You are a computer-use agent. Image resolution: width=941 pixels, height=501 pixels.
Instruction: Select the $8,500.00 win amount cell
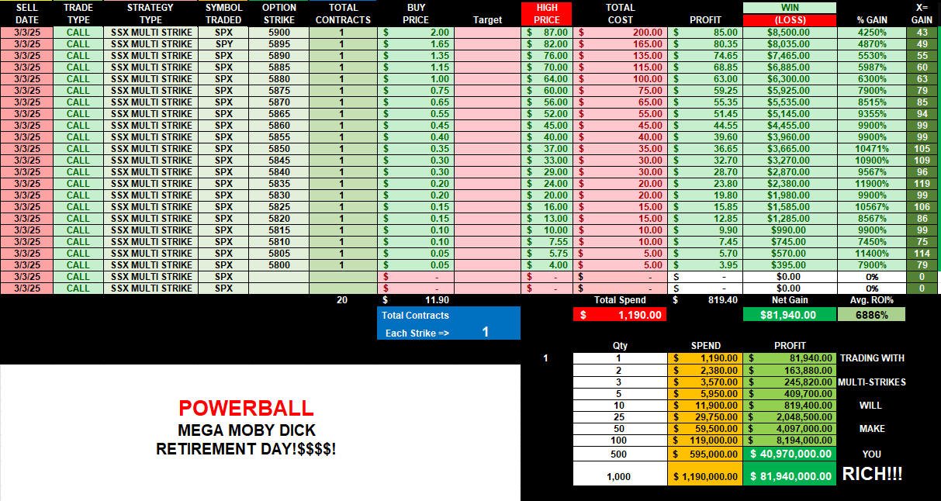pyautogui.click(x=790, y=33)
